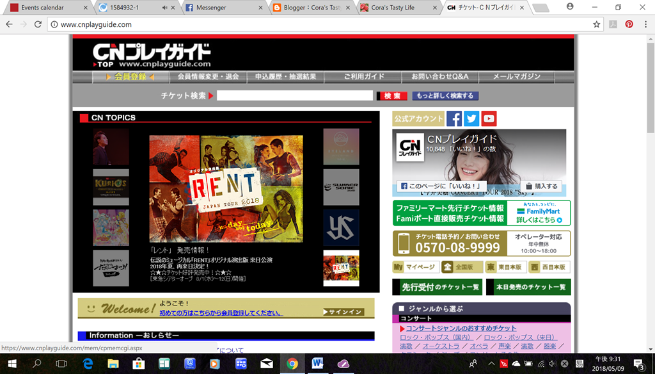
Task: Focus the チケット検索 search input field
Action: (294, 96)
